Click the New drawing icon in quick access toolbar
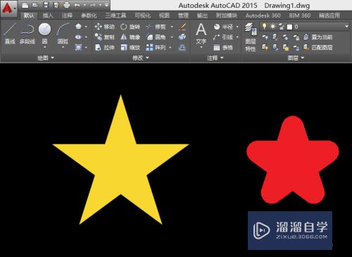This screenshot has height=257, width=352. point(25,5)
